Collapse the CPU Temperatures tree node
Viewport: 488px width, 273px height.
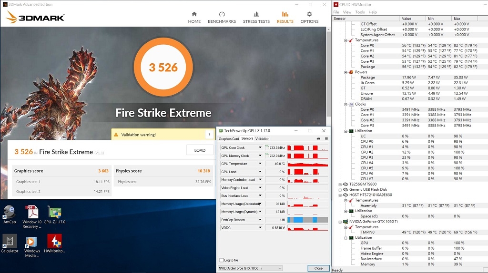(346, 40)
